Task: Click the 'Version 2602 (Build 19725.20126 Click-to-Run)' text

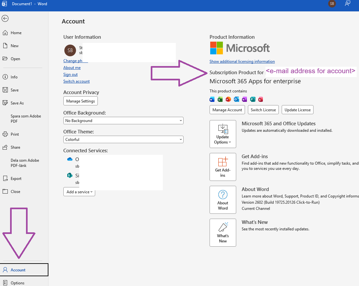Action: tap(280, 202)
